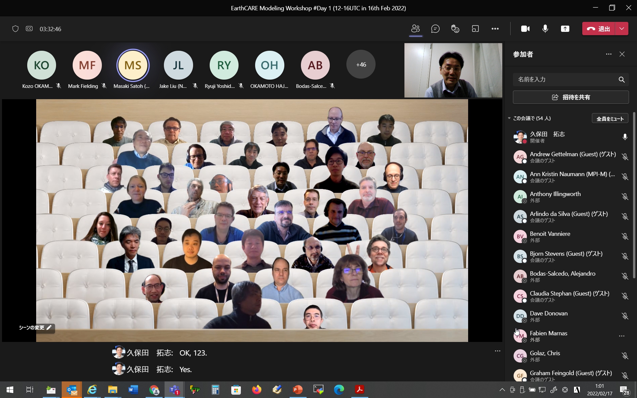The height and width of the screenshot is (398, 637).
Task: Open notification center in taskbar
Action: pyautogui.click(x=624, y=390)
